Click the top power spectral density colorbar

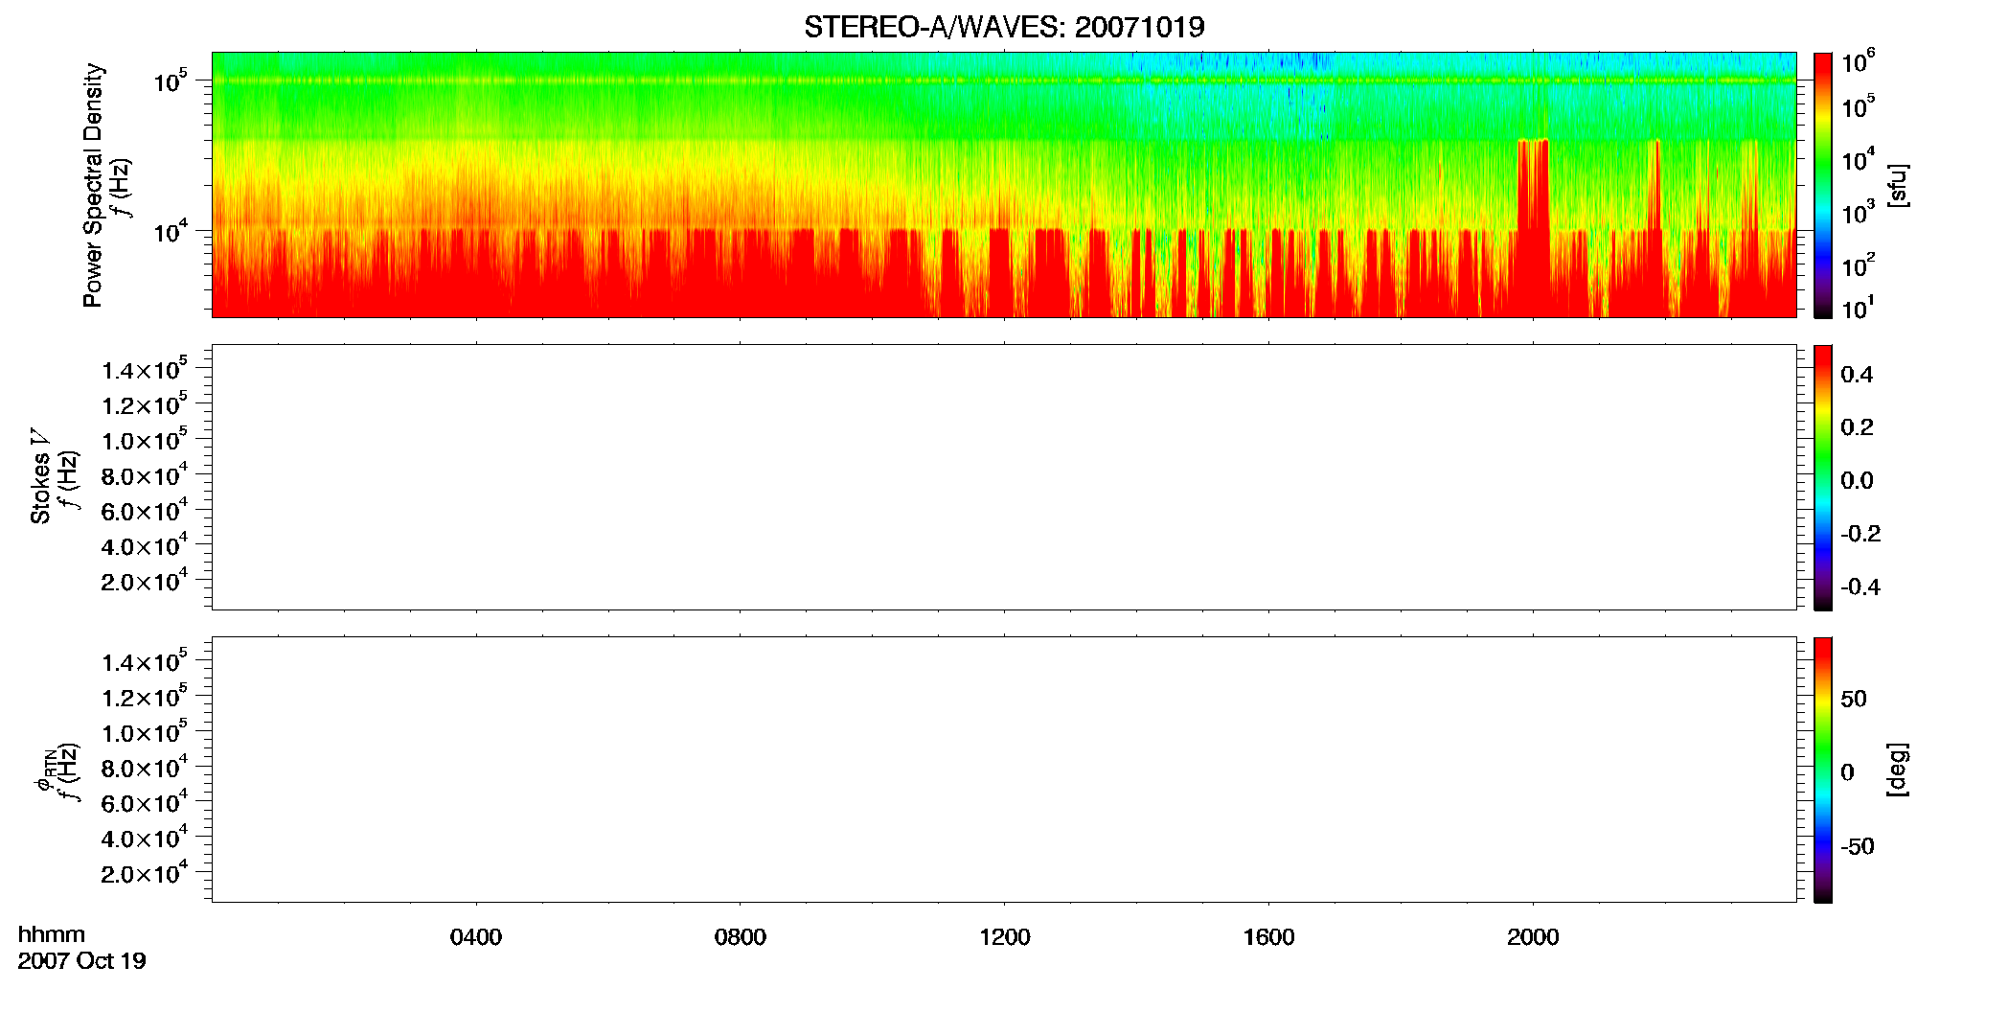click(1823, 185)
